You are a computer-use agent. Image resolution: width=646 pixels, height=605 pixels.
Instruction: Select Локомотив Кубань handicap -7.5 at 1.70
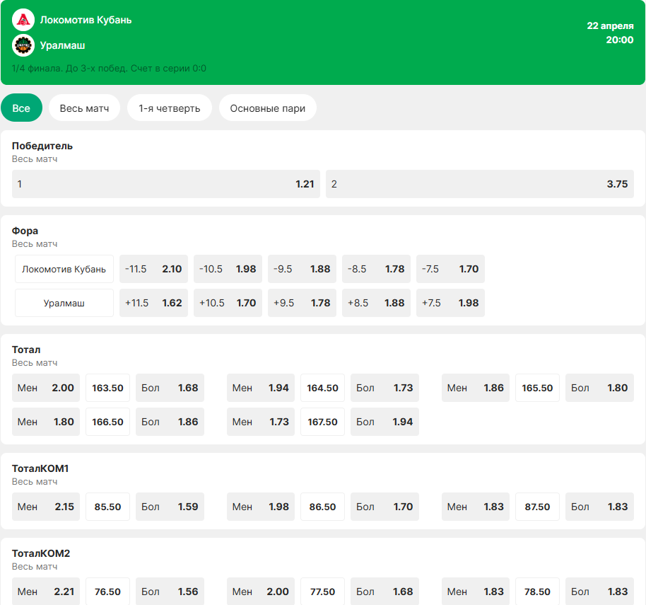[450, 269]
